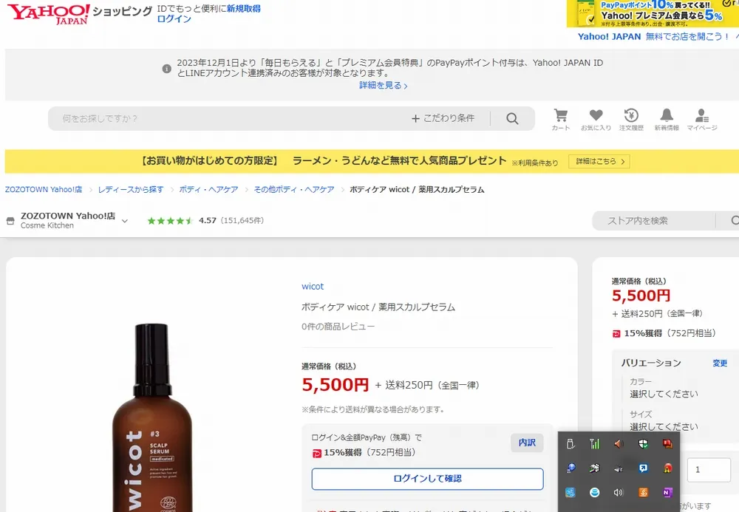Click ログインして確認 button
This screenshot has height=512, width=739.
tap(427, 479)
